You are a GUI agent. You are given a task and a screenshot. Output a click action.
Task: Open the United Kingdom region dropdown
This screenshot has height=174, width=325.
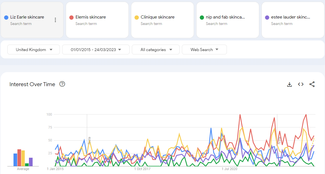[33, 50]
